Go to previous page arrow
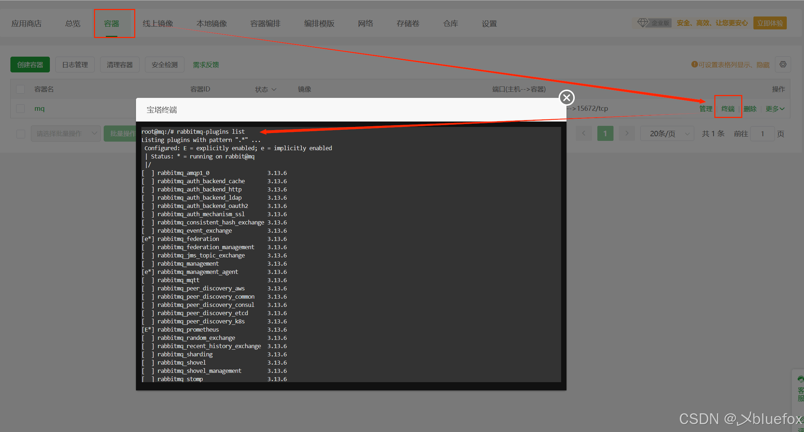The height and width of the screenshot is (432, 804). pos(584,133)
